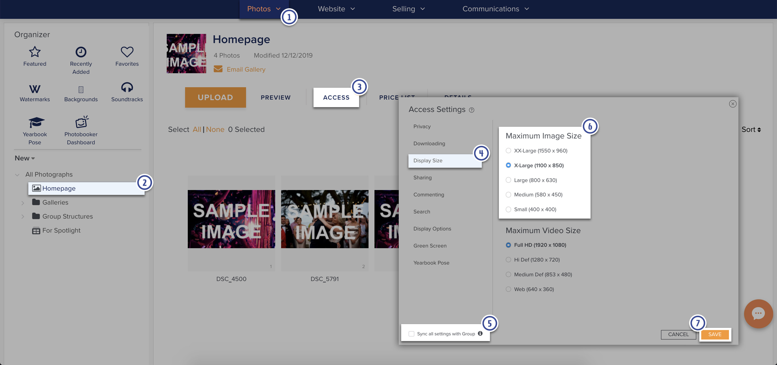777x365 pixels.
Task: Select XX-Large (1550 x 960) image size
Action: [x=508, y=150]
